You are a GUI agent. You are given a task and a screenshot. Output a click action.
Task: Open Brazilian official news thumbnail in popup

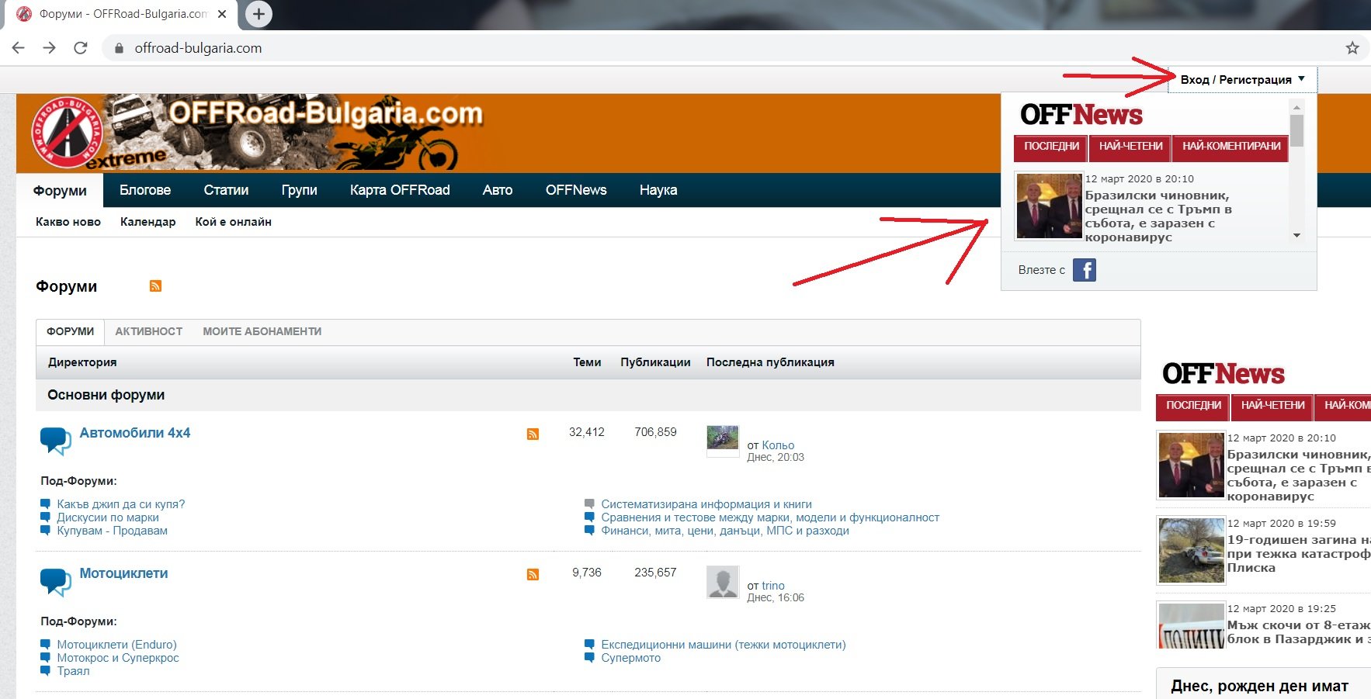(1050, 206)
